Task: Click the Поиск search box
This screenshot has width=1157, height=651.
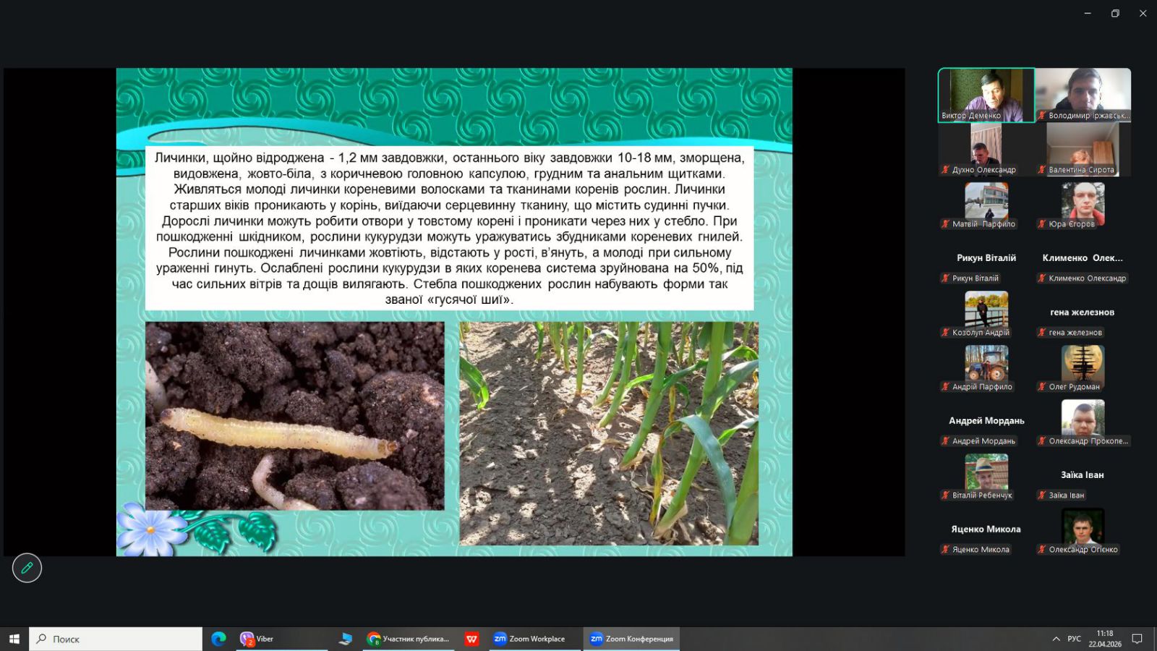Action: click(116, 639)
